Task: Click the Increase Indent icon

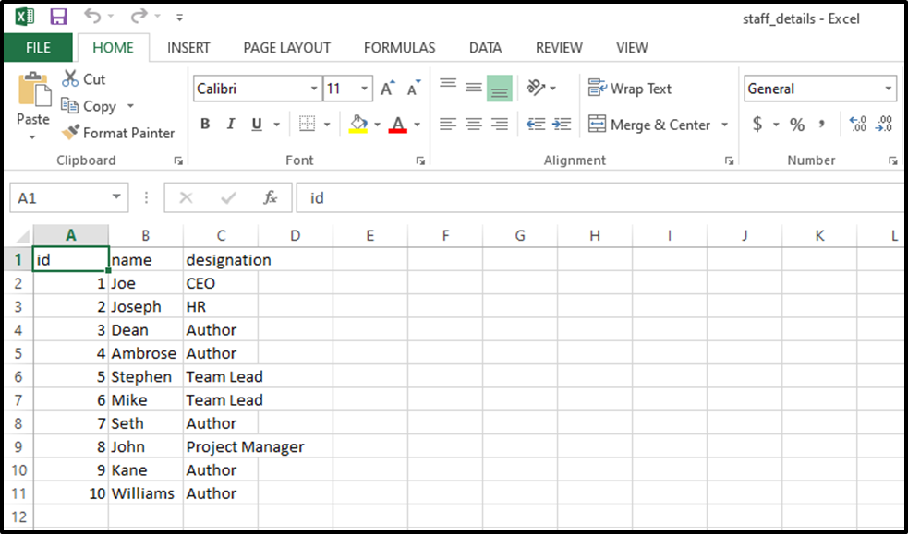Action: (x=562, y=124)
